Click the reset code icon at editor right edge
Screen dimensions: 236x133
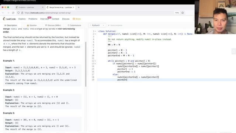click(x=233, y=51)
